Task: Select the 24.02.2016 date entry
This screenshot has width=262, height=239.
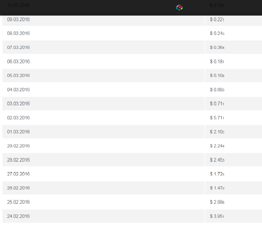Action: tap(18, 216)
